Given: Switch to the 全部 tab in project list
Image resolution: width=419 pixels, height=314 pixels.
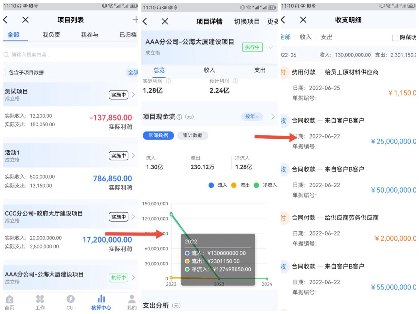Looking at the screenshot, I should [x=13, y=35].
